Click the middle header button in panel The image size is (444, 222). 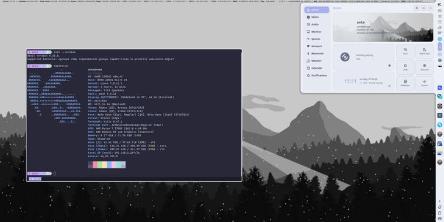pyautogui.click(x=424, y=8)
